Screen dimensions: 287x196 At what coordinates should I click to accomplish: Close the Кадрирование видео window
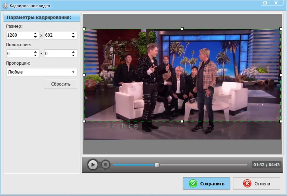(276, 3)
